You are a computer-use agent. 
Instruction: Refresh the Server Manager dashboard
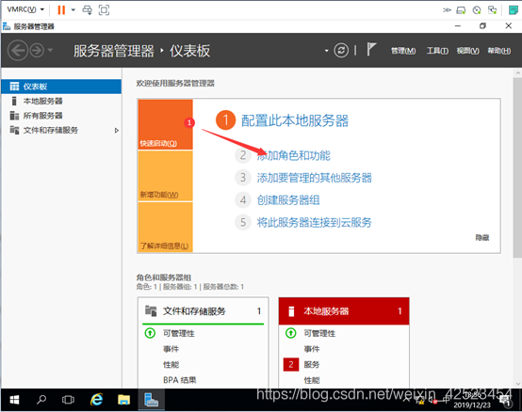(x=341, y=51)
